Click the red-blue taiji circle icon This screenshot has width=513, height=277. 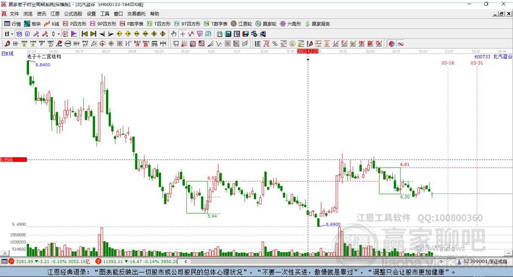tap(392, 44)
